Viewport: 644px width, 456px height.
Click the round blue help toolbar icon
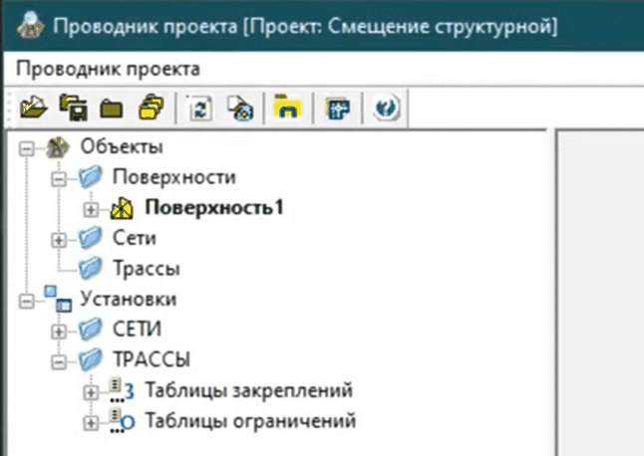click(x=386, y=107)
